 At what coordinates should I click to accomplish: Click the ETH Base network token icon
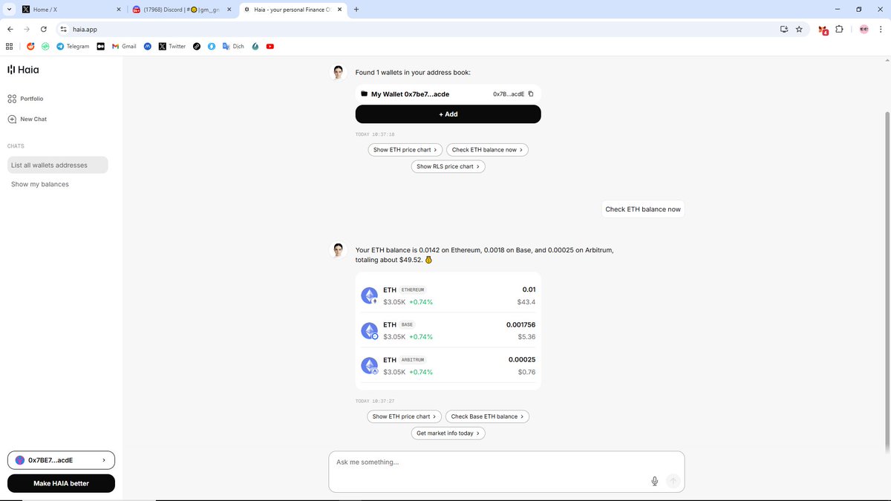tap(369, 330)
